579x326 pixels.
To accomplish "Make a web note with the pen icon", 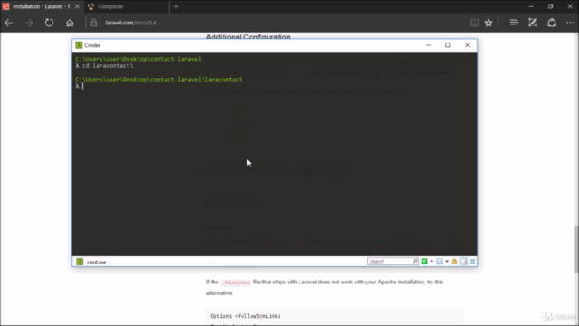I will (x=533, y=23).
